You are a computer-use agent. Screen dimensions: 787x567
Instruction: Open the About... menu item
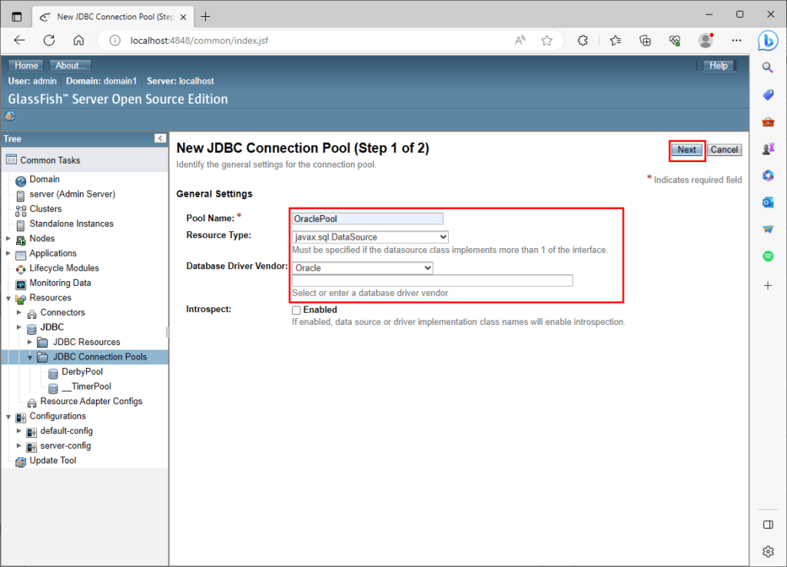70,65
